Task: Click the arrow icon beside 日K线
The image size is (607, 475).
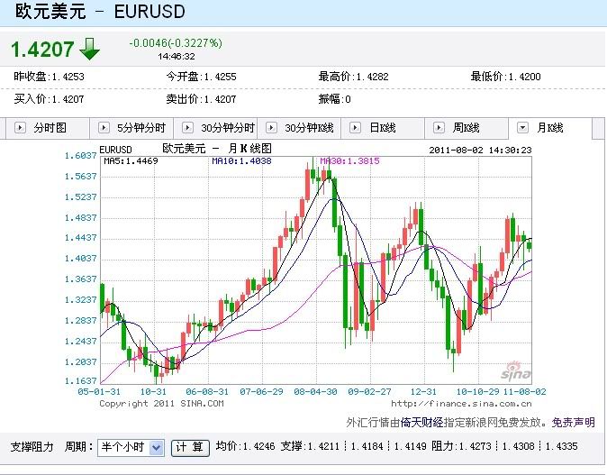Action: [x=355, y=128]
